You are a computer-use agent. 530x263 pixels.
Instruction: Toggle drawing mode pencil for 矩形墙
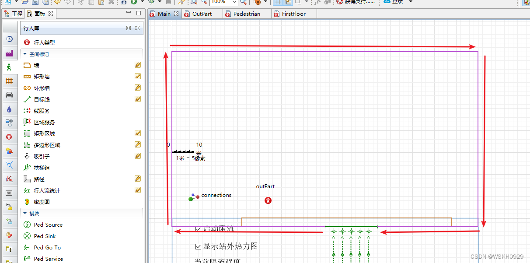pos(138,76)
